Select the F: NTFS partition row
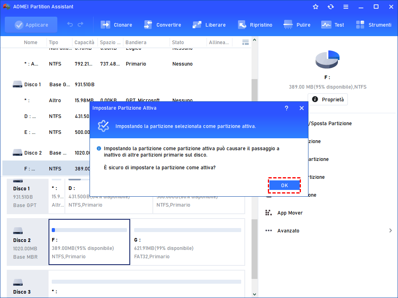Viewport: 398px width, 298px height. (46, 168)
